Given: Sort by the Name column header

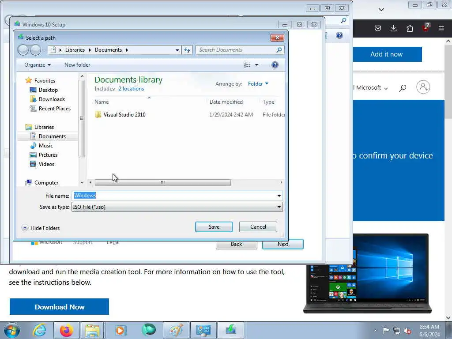Looking at the screenshot, I should (102, 102).
